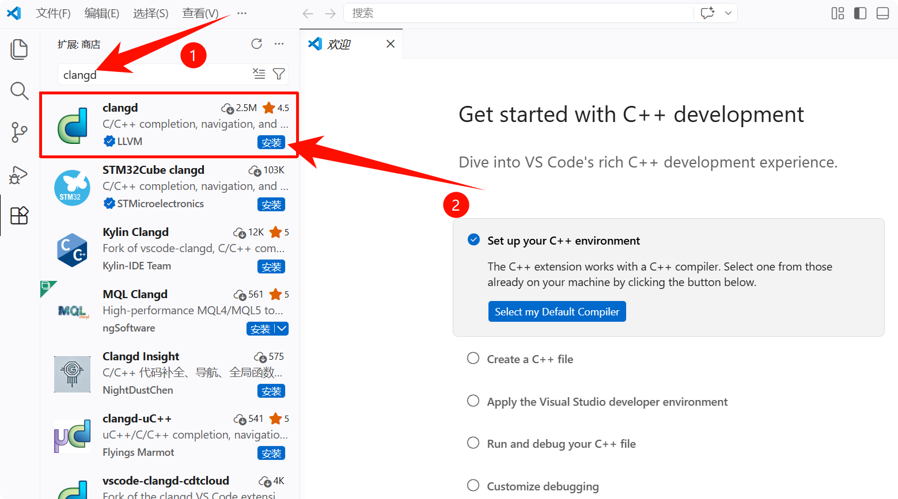Screen dimensions: 898x499
Task: Open the Run and Debug view
Action: 19,174
